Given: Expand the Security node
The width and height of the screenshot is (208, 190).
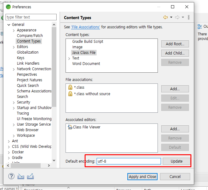Looking at the screenshot, I should point(14,103).
